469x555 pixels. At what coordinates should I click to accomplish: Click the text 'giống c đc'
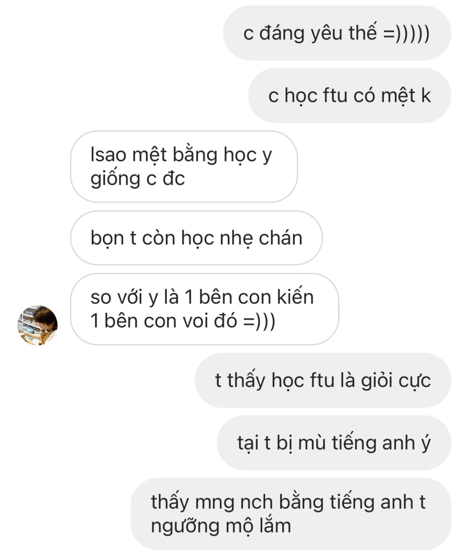tap(137, 179)
